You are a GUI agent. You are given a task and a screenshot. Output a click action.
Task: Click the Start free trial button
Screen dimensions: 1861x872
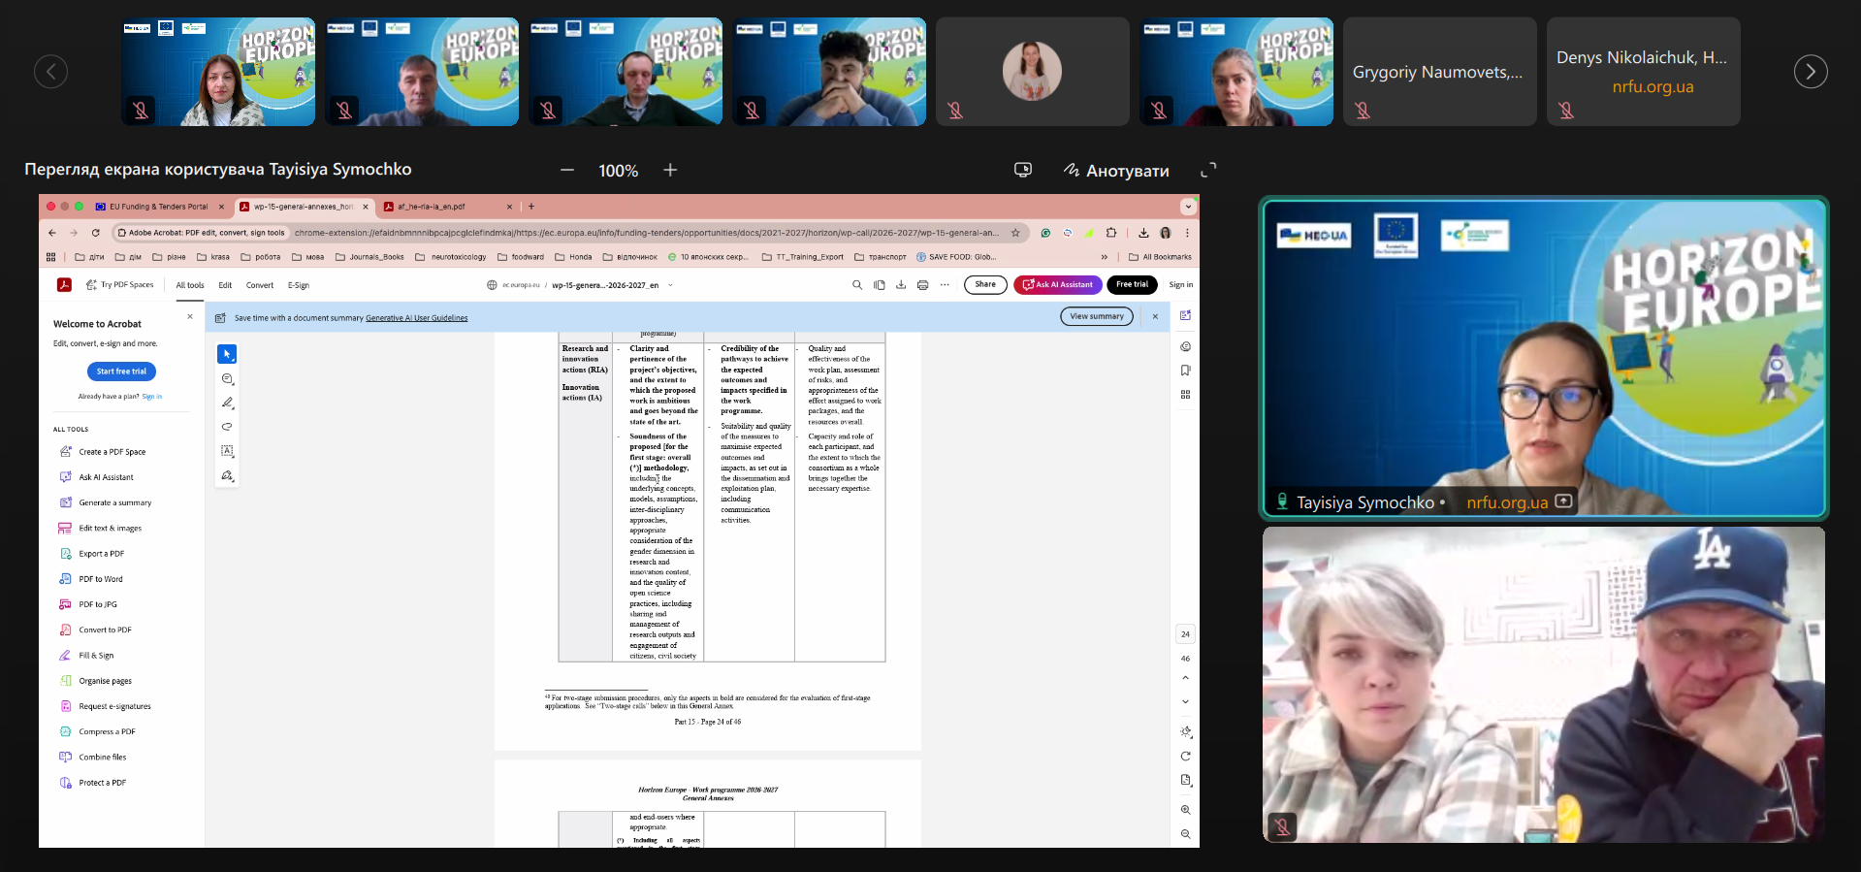click(121, 371)
